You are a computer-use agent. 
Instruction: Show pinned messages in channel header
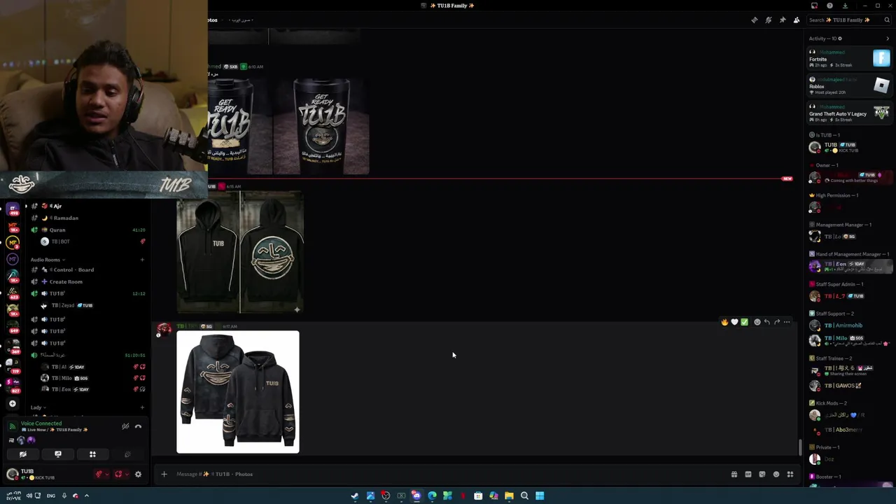pos(782,20)
